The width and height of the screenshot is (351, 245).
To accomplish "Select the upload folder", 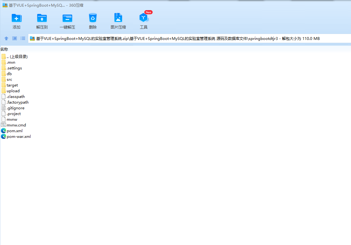I will [10, 91].
